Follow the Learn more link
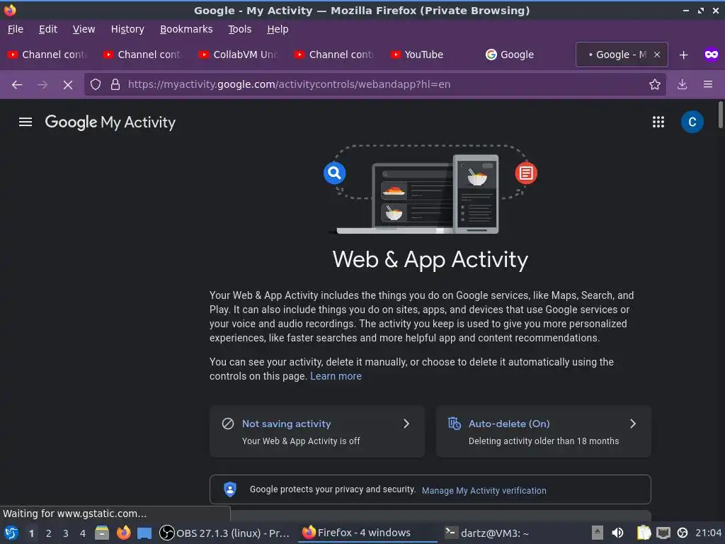Image resolution: width=725 pixels, height=544 pixels. (x=336, y=376)
